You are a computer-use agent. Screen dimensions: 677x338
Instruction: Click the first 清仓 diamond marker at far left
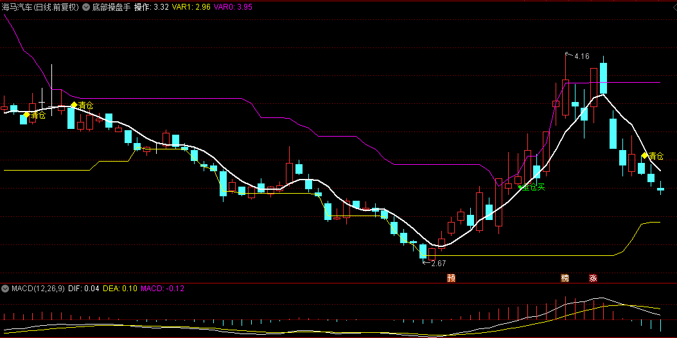tap(27, 115)
